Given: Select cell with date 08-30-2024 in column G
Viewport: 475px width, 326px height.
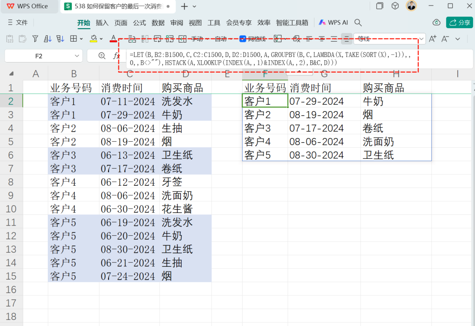Looking at the screenshot, I should tap(324, 155).
